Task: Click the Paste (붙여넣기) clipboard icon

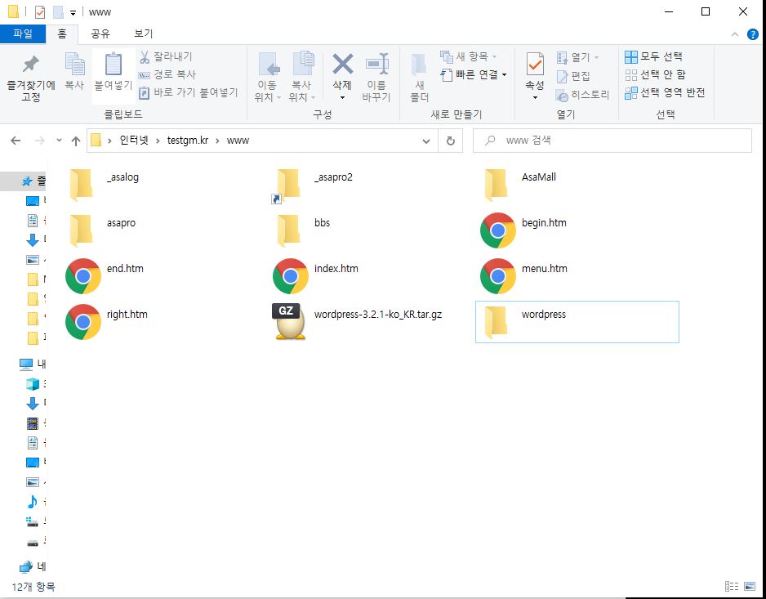Action: coord(113,65)
